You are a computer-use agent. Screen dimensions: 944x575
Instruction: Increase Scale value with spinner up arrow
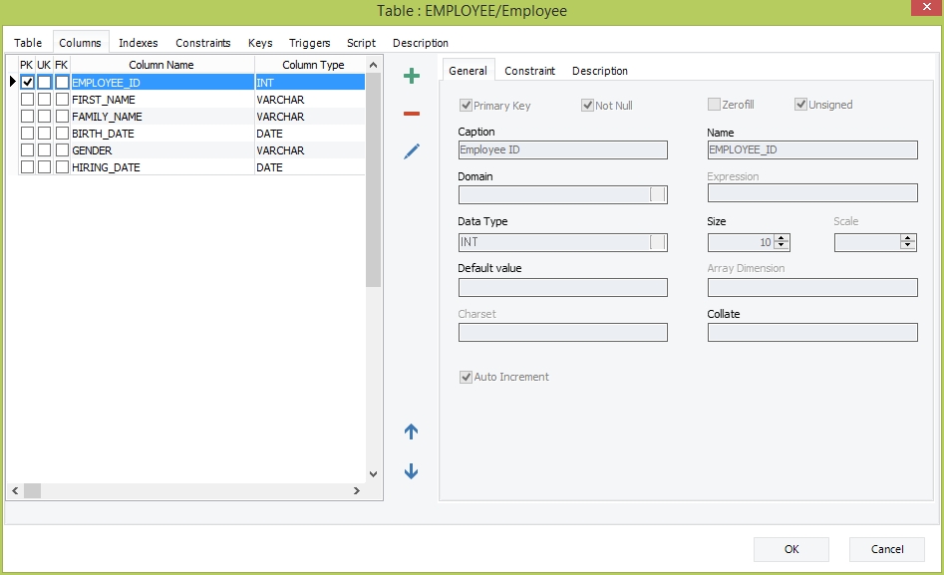[x=907, y=238]
